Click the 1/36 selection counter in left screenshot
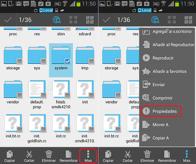196x164 pixels. coord(25,20)
